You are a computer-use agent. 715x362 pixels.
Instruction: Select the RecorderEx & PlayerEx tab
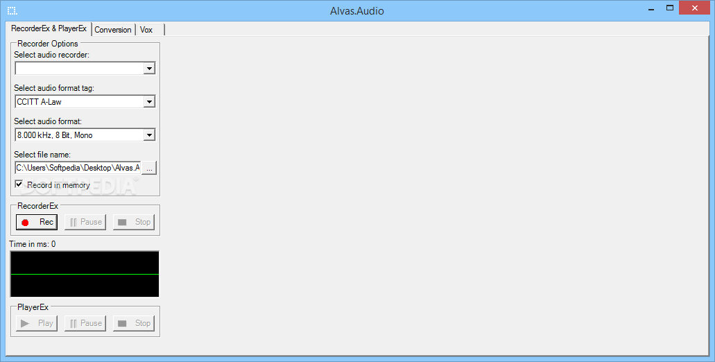[x=49, y=28]
